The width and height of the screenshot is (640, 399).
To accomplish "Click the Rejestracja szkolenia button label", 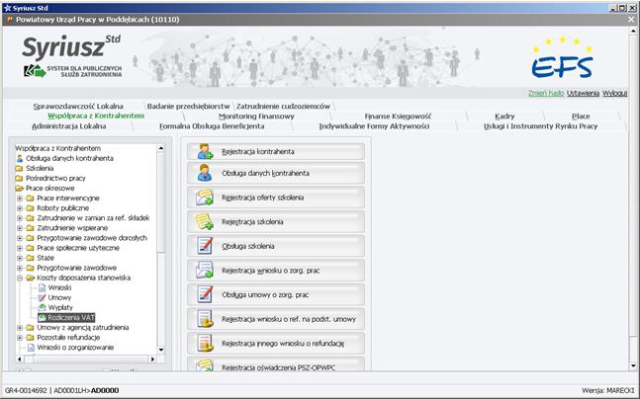I will [x=252, y=221].
